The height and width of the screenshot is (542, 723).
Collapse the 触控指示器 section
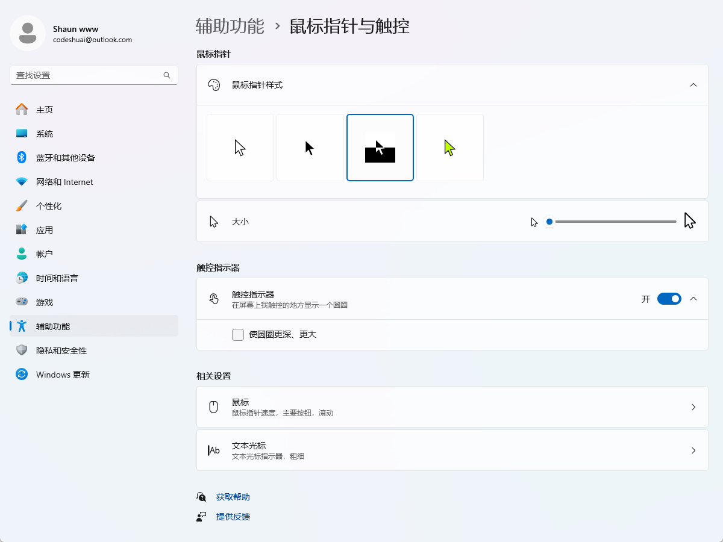tap(693, 298)
